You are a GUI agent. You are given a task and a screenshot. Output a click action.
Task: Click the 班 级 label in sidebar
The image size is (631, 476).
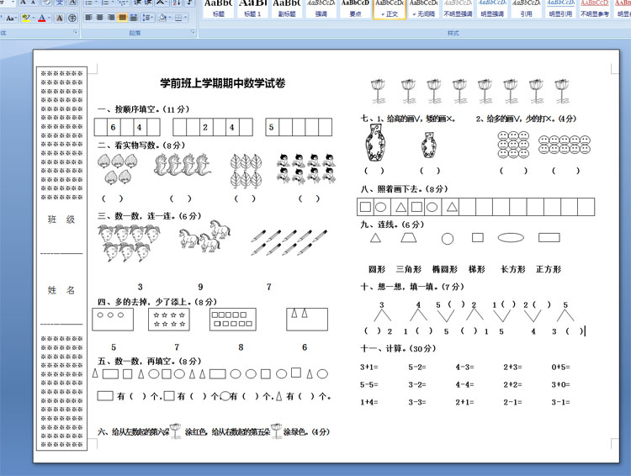coord(61,219)
